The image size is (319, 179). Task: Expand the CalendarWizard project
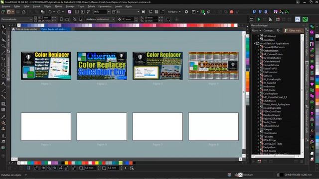pyautogui.click(x=258, y=61)
